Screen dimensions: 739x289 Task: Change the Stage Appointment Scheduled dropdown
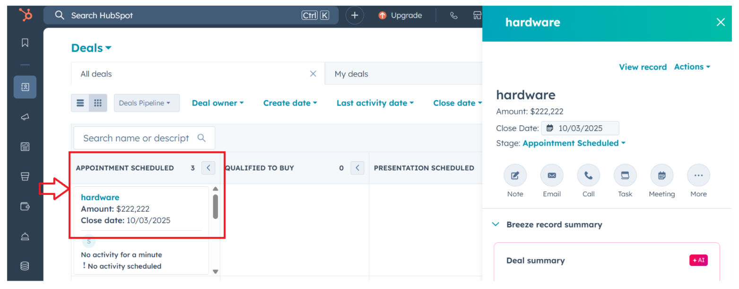pos(574,143)
